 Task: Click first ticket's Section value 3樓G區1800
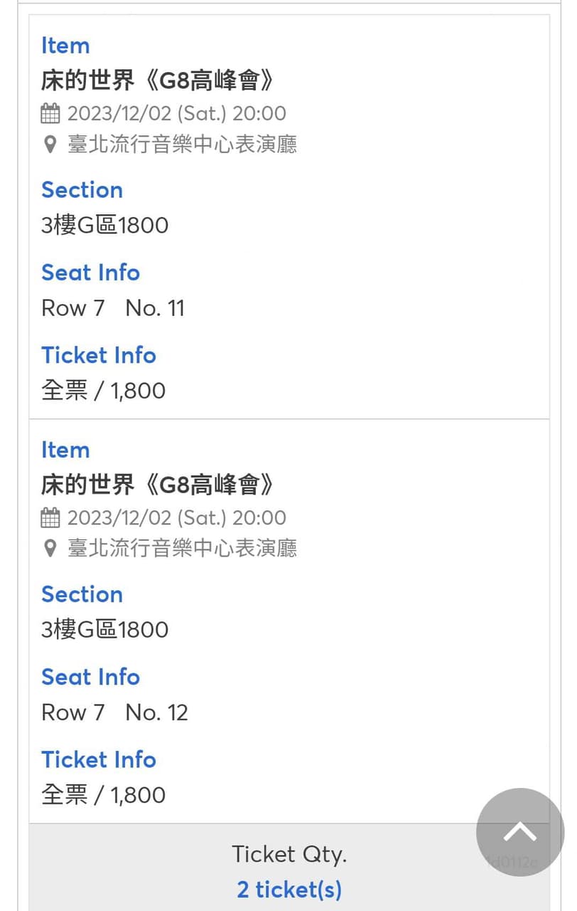(x=104, y=226)
